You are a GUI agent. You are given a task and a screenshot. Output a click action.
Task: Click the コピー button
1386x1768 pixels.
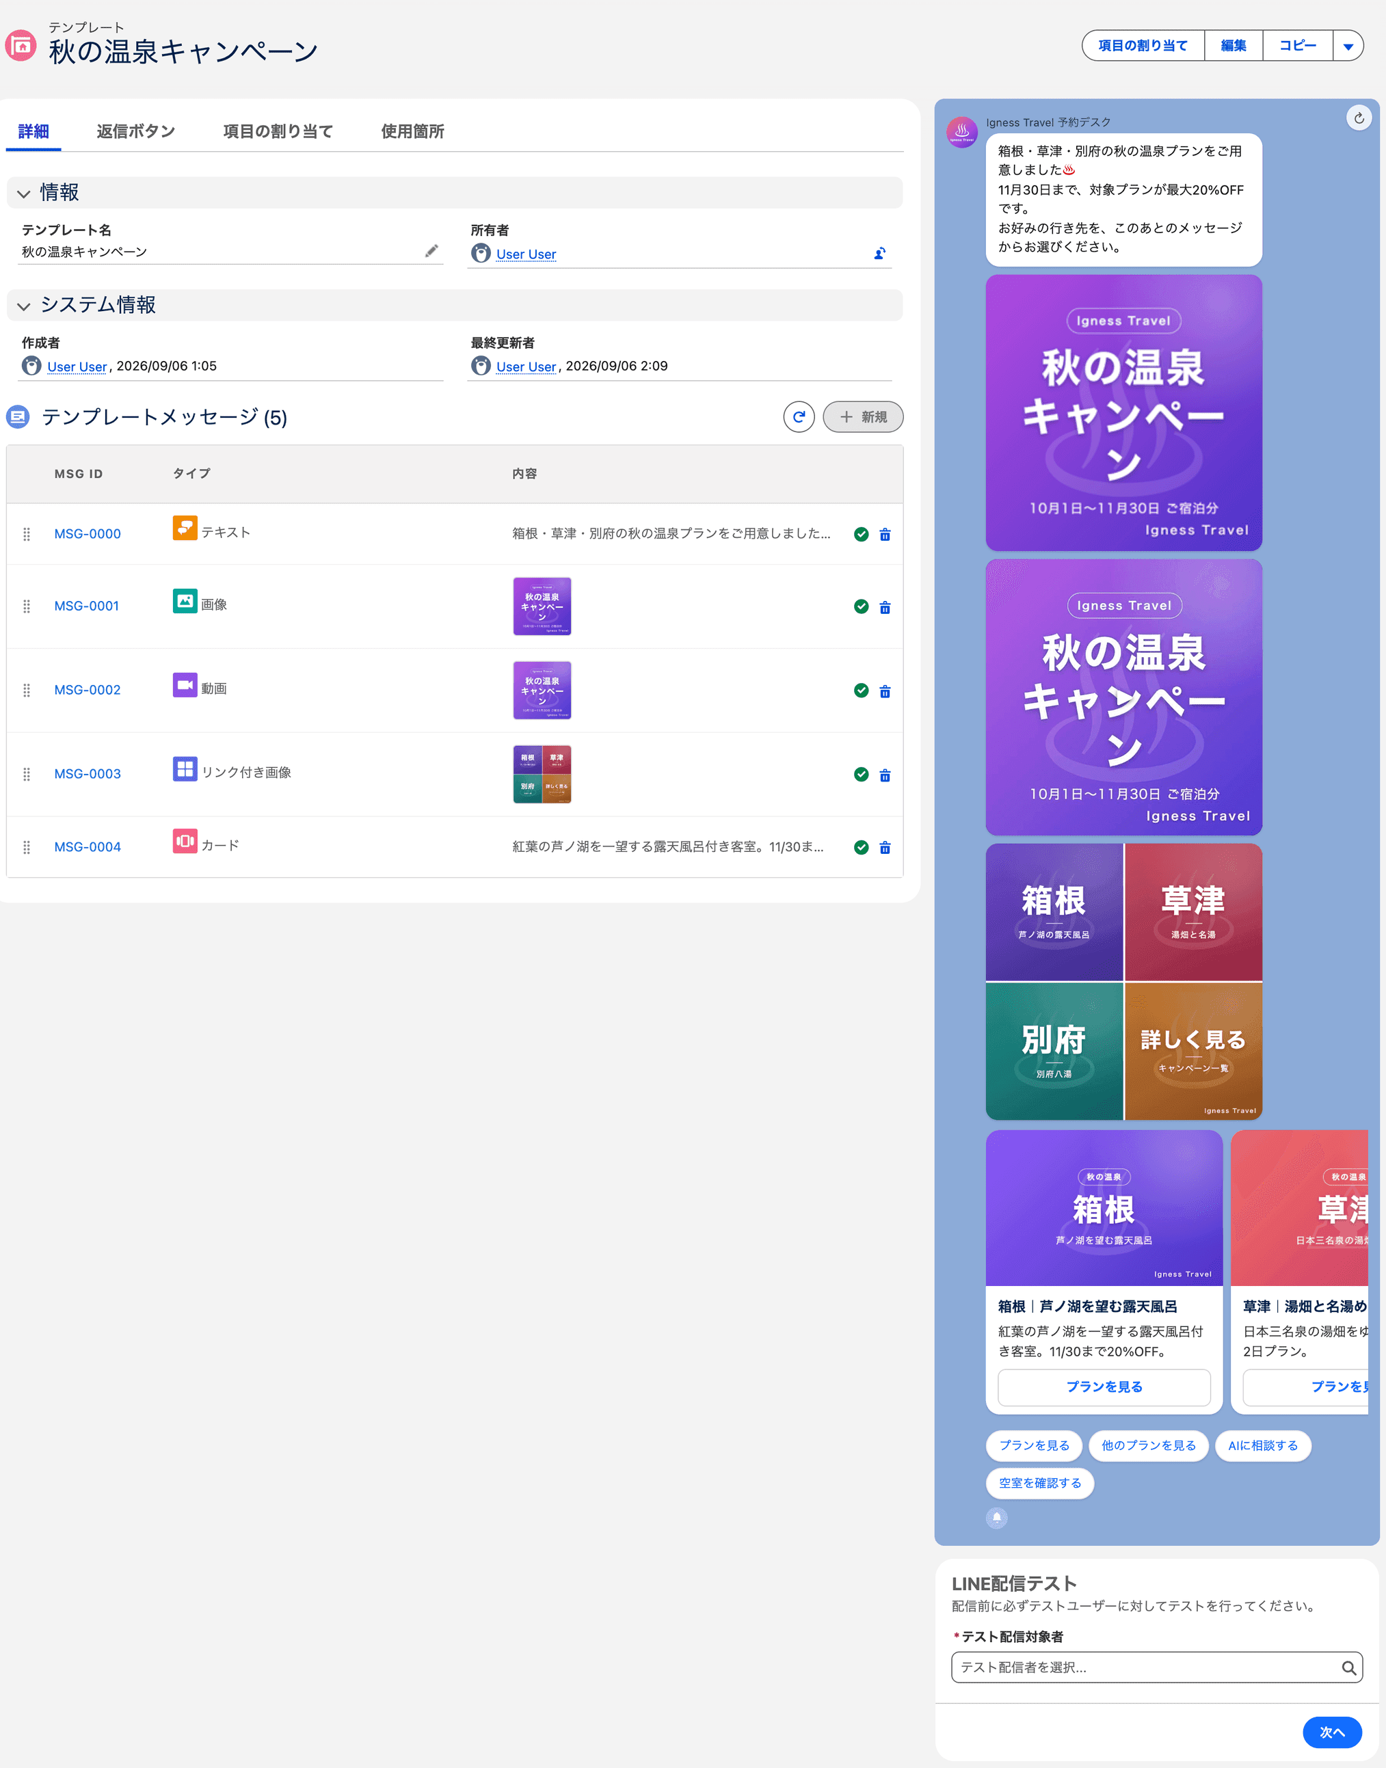tap(1298, 46)
